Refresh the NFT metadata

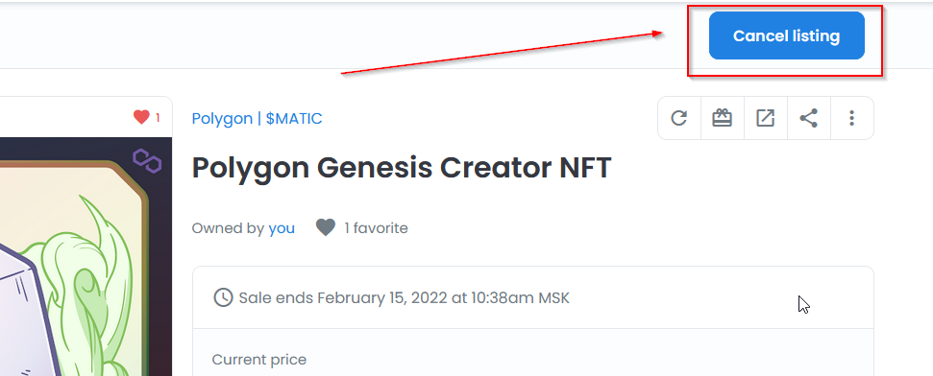679,118
